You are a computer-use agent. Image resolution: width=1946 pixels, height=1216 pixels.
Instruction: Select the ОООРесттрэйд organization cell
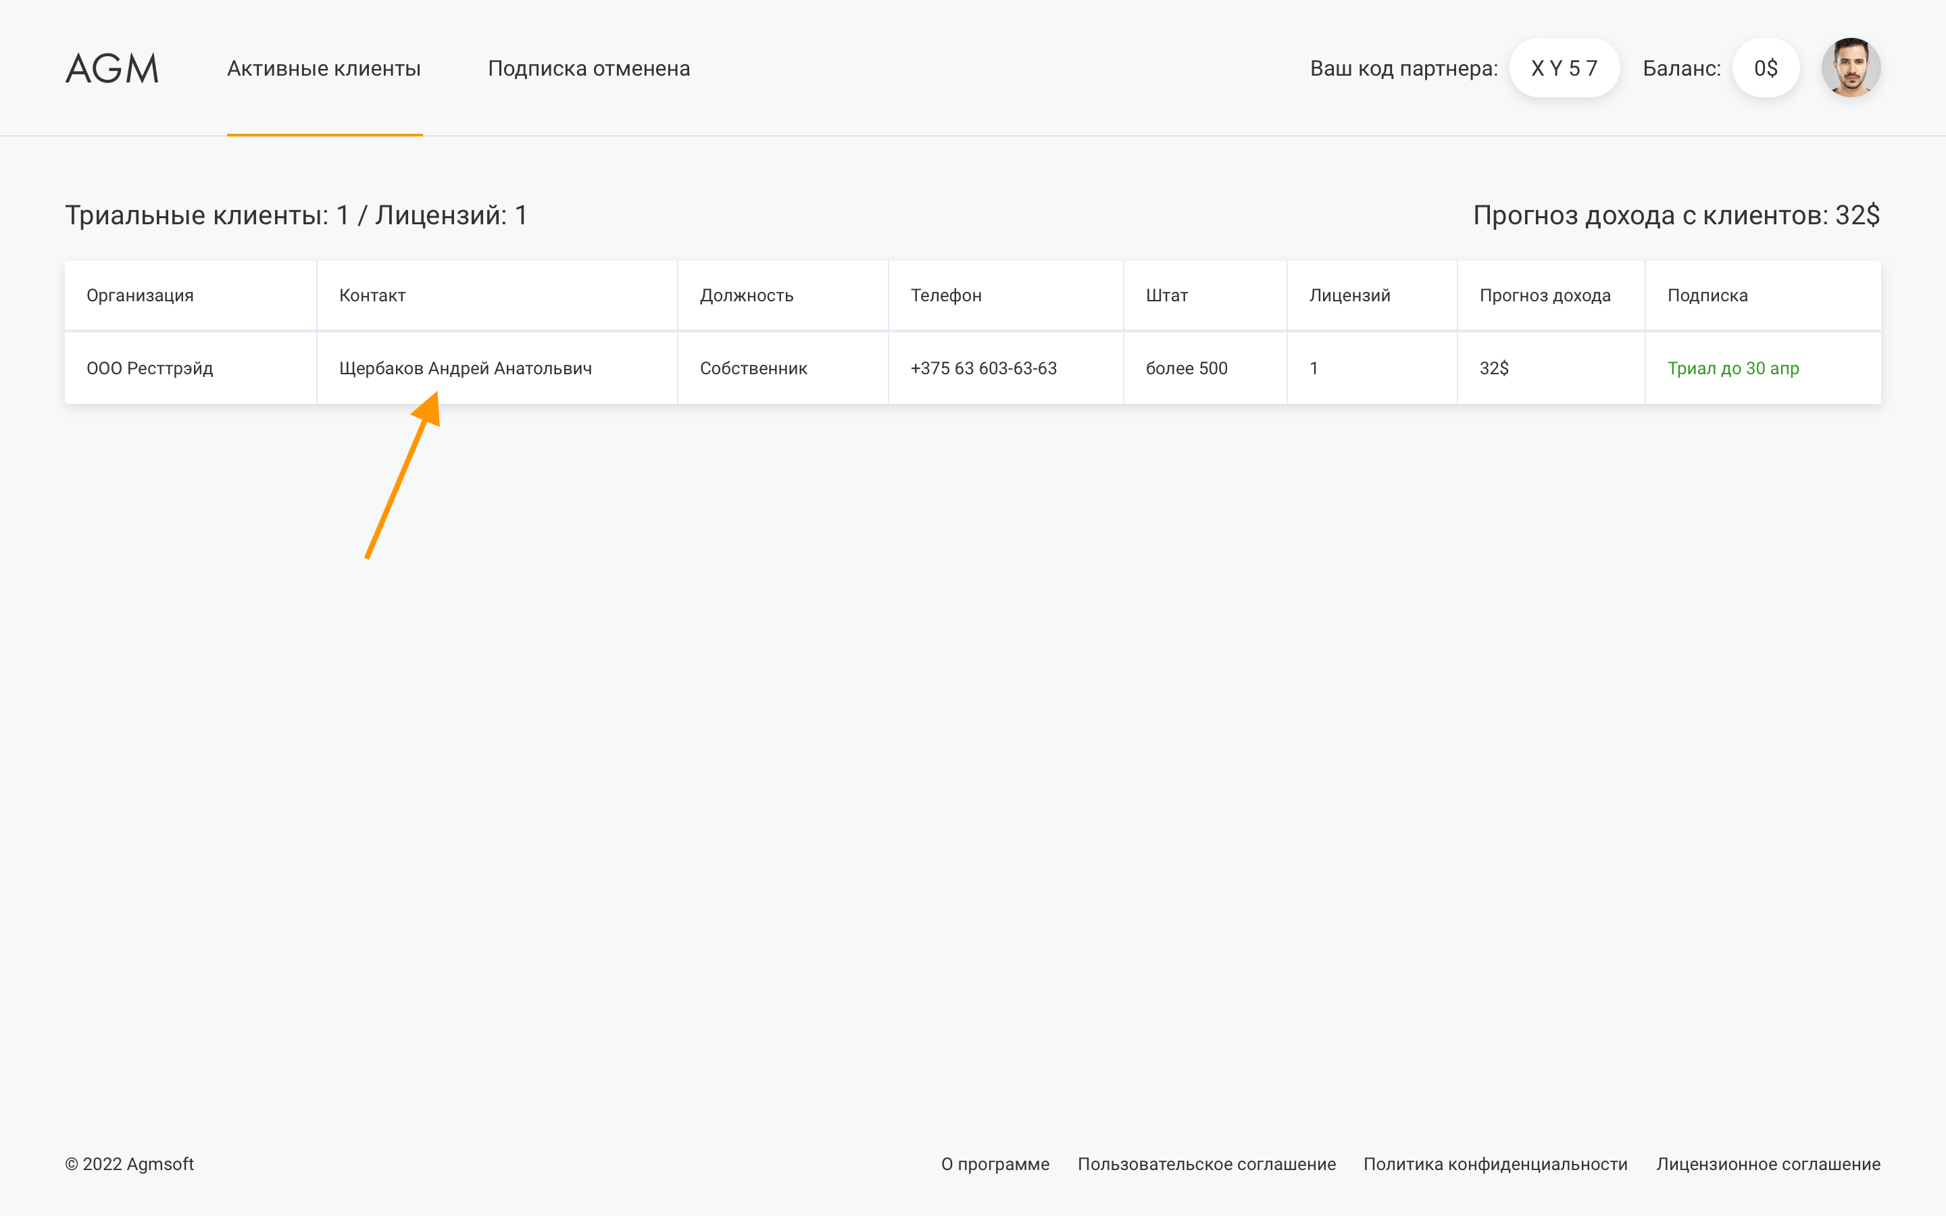click(x=149, y=368)
